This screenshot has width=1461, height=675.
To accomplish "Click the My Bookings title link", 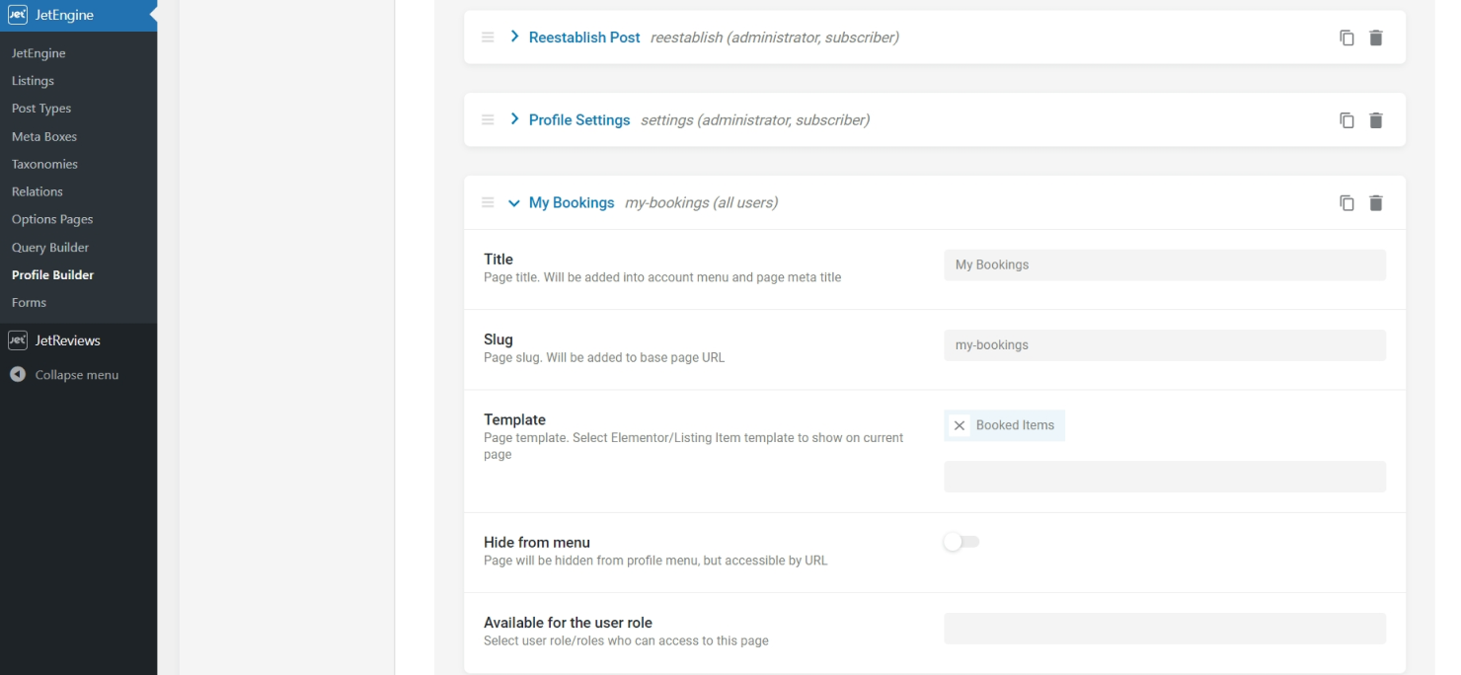I will coord(572,203).
